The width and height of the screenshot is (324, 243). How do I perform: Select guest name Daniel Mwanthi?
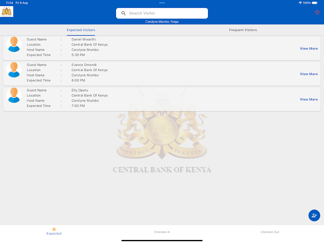click(84, 39)
